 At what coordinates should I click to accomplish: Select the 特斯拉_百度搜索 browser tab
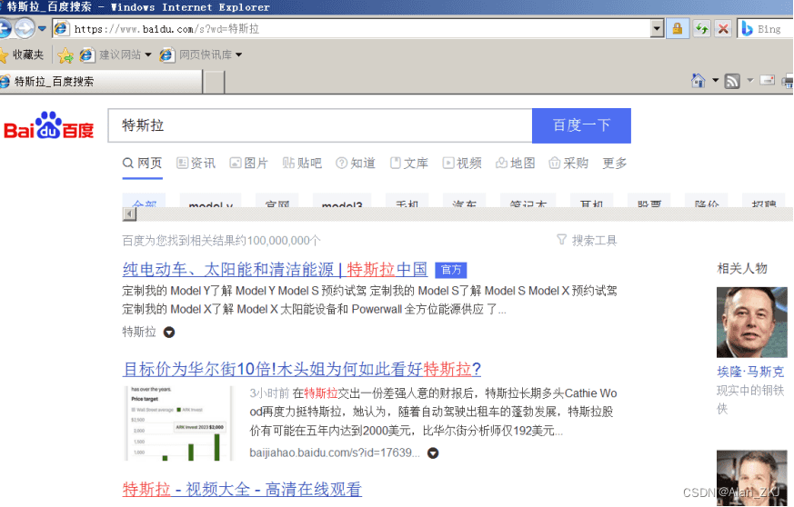pos(101,82)
